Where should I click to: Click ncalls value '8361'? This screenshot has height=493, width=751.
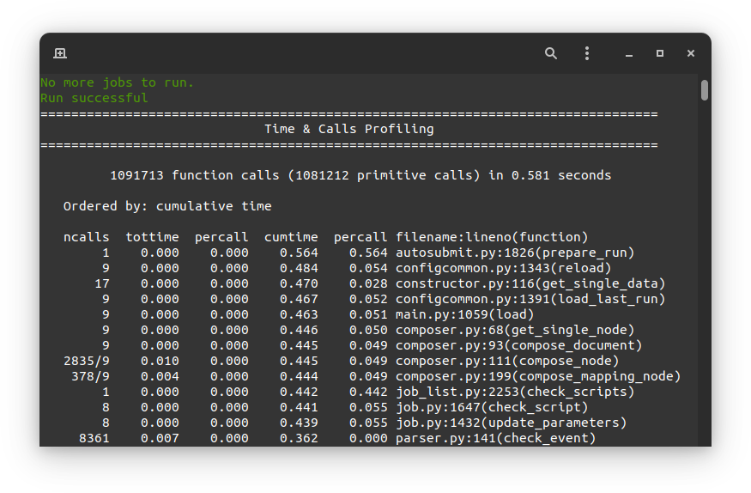coord(94,438)
